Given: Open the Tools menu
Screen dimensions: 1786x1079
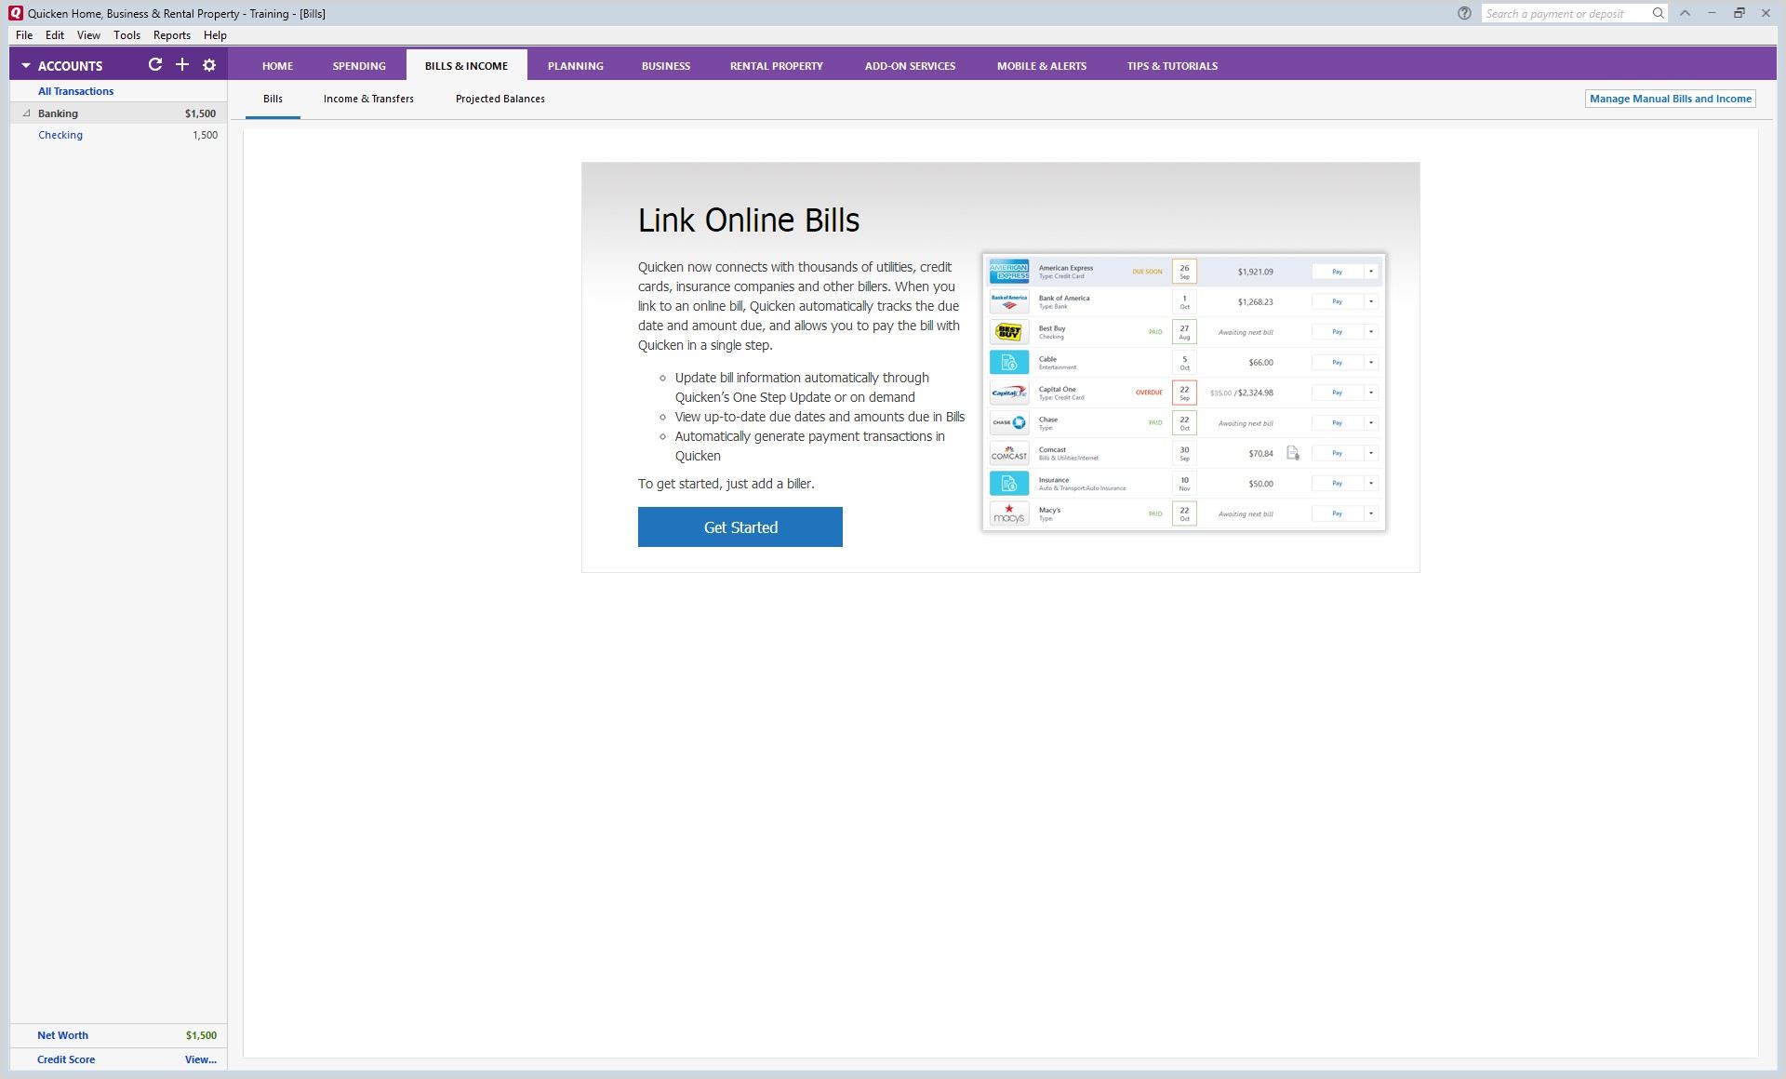Looking at the screenshot, I should click(x=127, y=35).
